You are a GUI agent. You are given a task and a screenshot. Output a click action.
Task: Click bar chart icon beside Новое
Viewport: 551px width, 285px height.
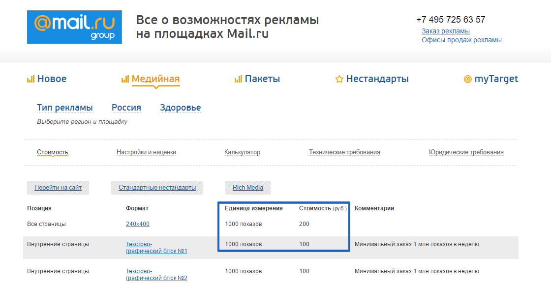coord(31,79)
